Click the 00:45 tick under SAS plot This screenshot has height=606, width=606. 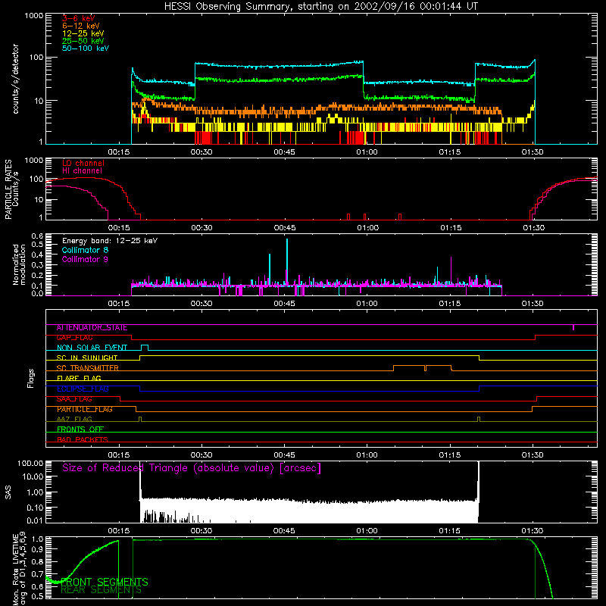[x=284, y=531]
